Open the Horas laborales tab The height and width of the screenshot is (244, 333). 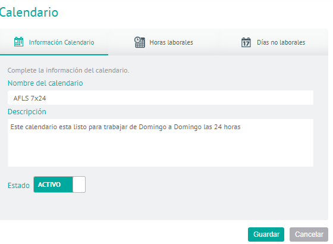[x=164, y=42]
